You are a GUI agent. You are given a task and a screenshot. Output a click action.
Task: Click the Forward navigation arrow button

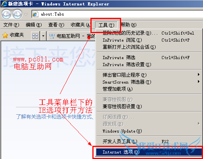(17, 14)
